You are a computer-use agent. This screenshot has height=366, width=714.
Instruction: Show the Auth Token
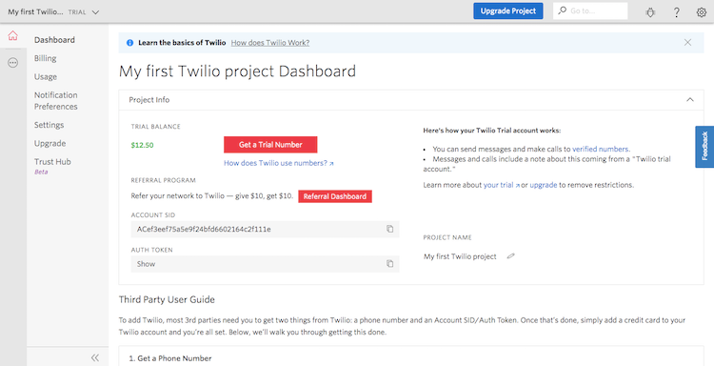click(x=147, y=264)
